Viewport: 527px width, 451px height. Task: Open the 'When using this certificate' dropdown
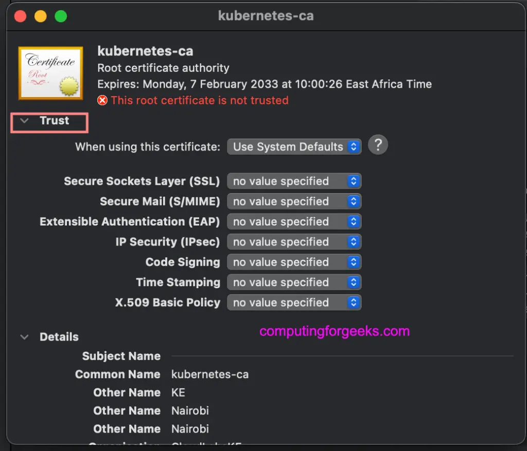pyautogui.click(x=294, y=146)
